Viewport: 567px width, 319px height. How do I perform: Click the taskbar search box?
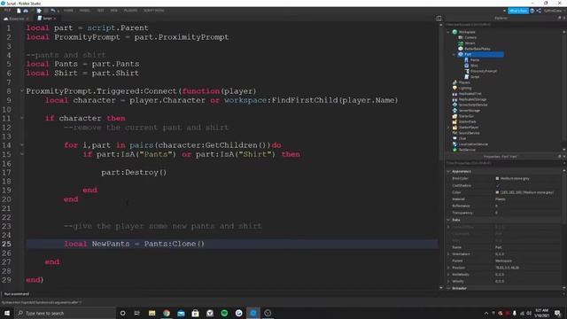coord(65,313)
